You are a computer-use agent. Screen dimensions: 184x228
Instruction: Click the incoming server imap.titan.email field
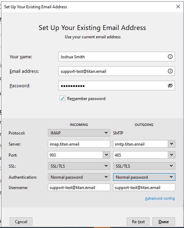(x=79, y=144)
